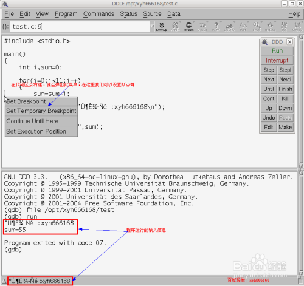Choose Set Temporary Breakpoint from the context menu
The width and height of the screenshot is (304, 286).
click(41, 111)
